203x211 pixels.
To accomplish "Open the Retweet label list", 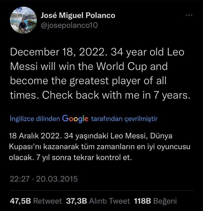I will pyautogui.click(x=47, y=201).
